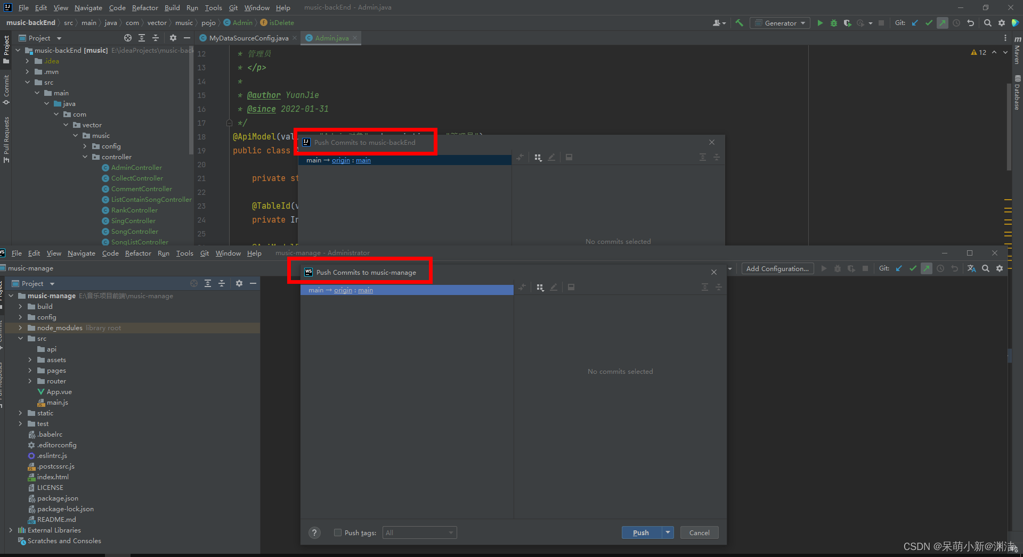Image resolution: width=1023 pixels, height=557 pixels.
Task: Select App.vue in music-manage tree
Action: tap(59, 392)
